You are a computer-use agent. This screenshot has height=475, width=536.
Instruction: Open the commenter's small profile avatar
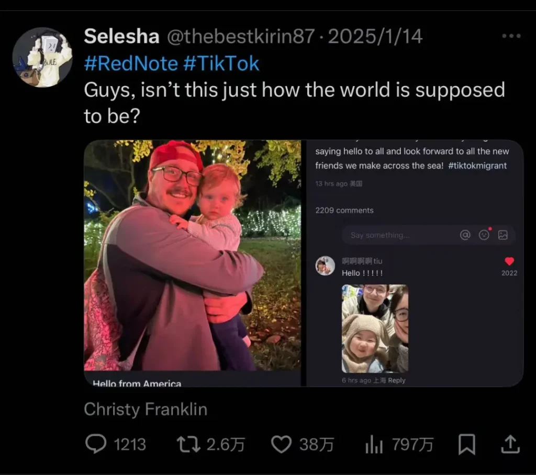pyautogui.click(x=325, y=265)
